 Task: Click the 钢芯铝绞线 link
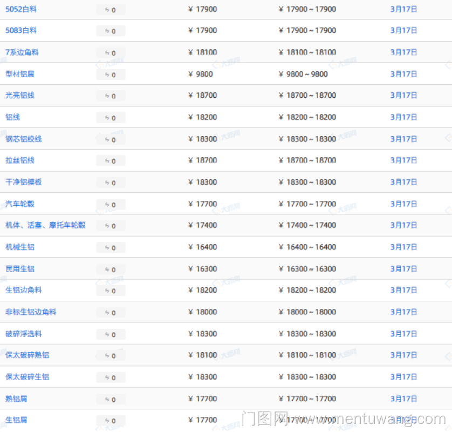point(24,139)
